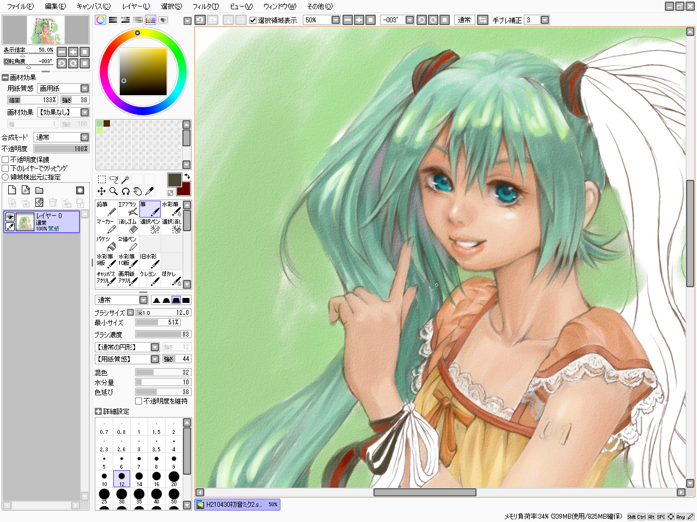The width and height of the screenshot is (697, 522).
Task: Enable 不透明度保護 checkbox
Action: [5, 159]
